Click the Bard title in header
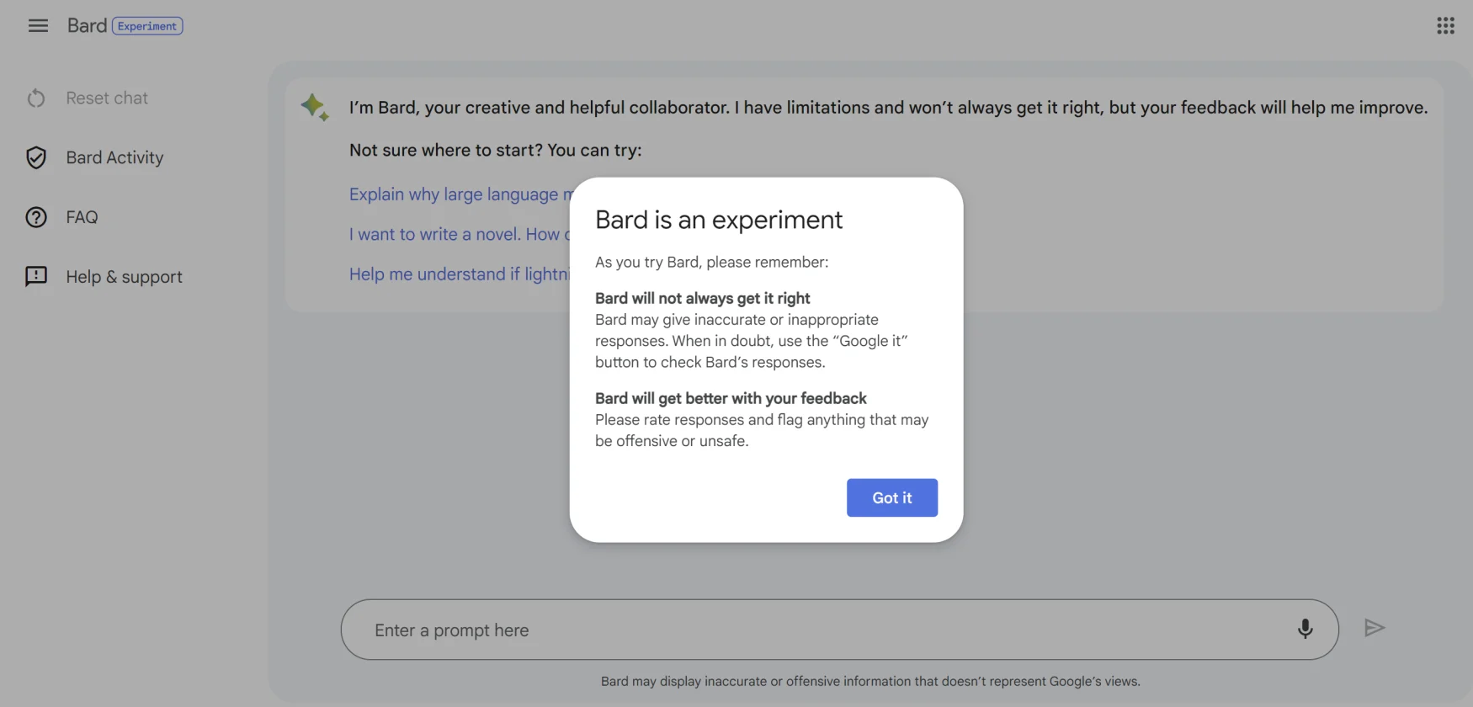The image size is (1473, 707). (87, 25)
